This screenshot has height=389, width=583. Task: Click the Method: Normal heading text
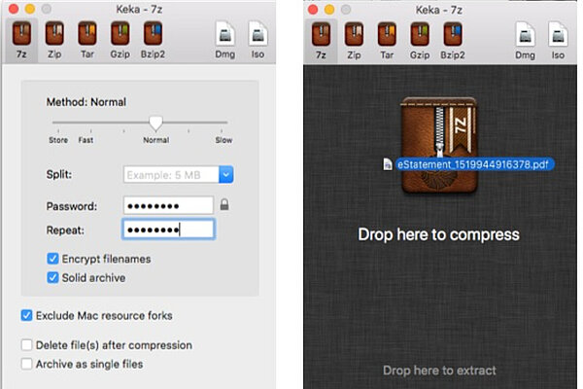coord(86,102)
